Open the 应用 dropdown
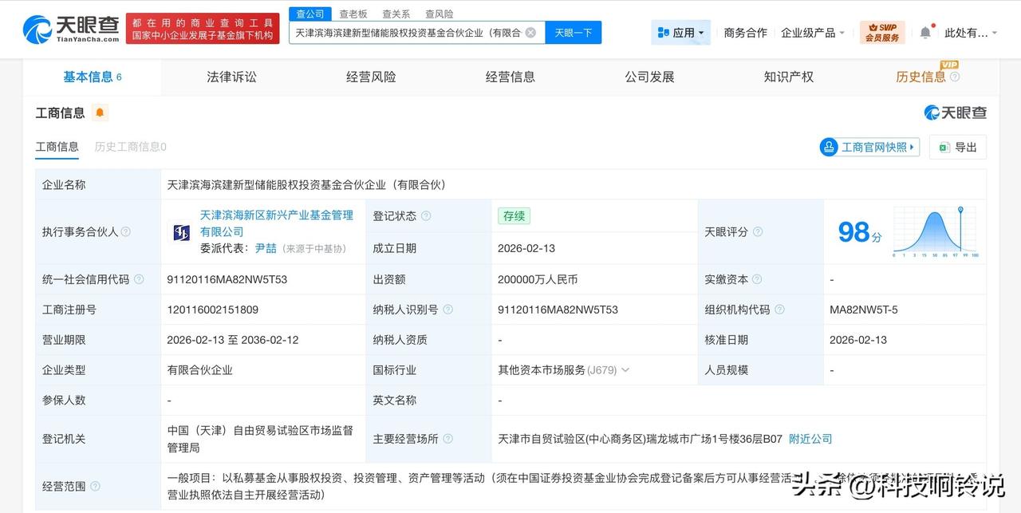The width and height of the screenshot is (1021, 513). pyautogui.click(x=680, y=32)
